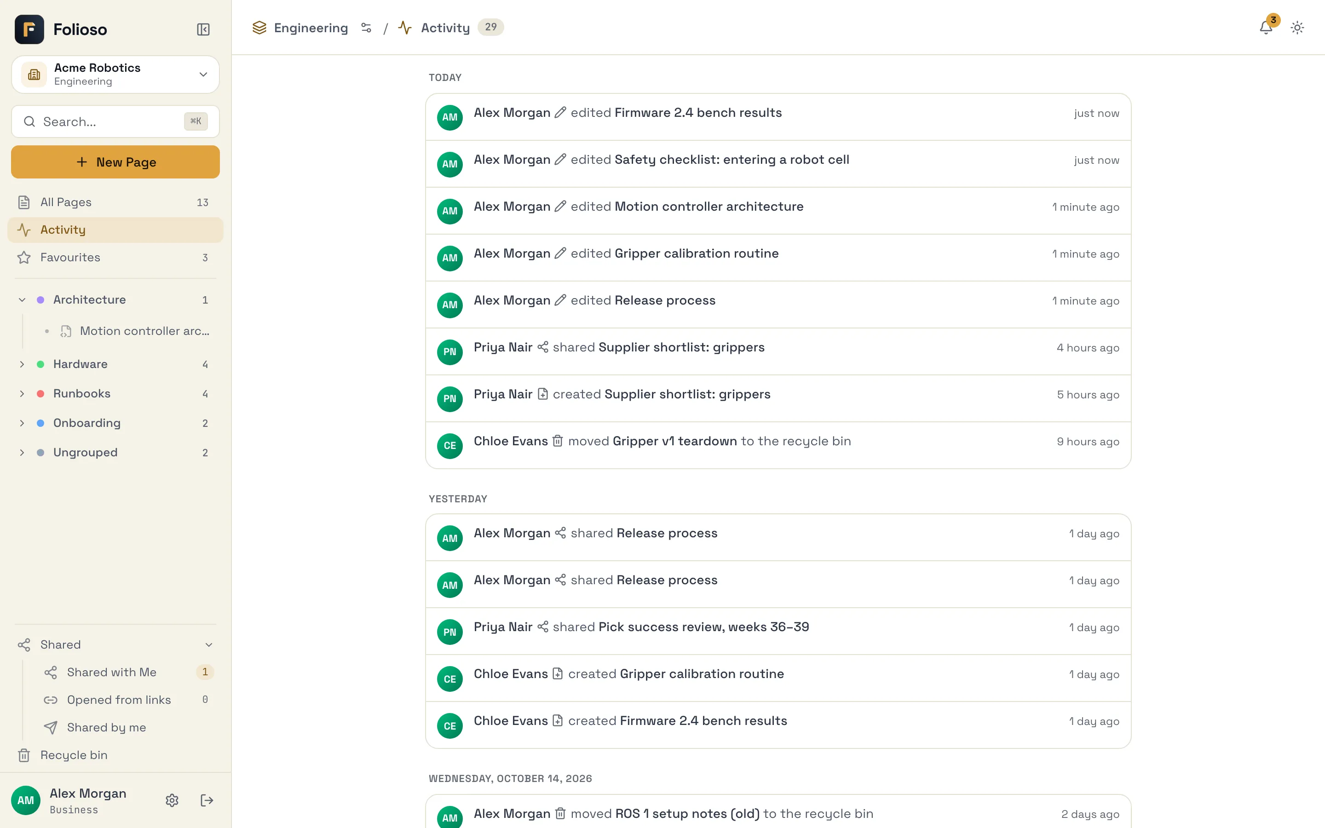This screenshot has width=1325, height=828.
Task: Expand the Onboarding group chevron
Action: pos(22,423)
